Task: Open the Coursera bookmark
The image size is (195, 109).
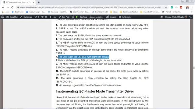Action: 58,12
